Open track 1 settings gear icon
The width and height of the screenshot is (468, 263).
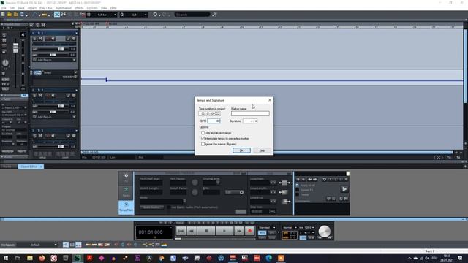click(x=74, y=39)
